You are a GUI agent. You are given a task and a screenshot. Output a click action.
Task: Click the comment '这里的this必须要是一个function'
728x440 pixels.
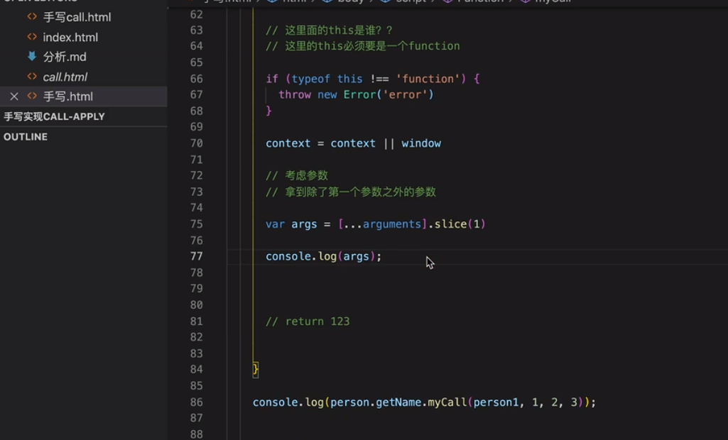click(363, 46)
